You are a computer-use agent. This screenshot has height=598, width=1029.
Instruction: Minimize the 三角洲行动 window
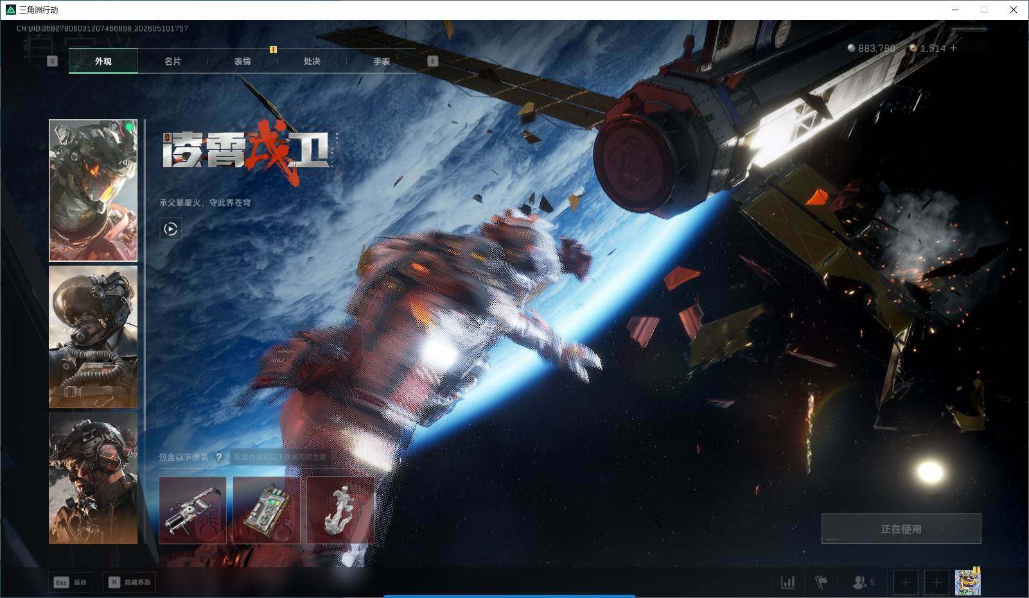click(955, 10)
